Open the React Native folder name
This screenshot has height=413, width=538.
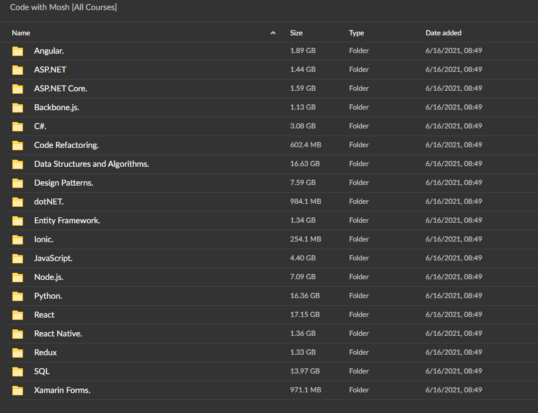point(58,333)
